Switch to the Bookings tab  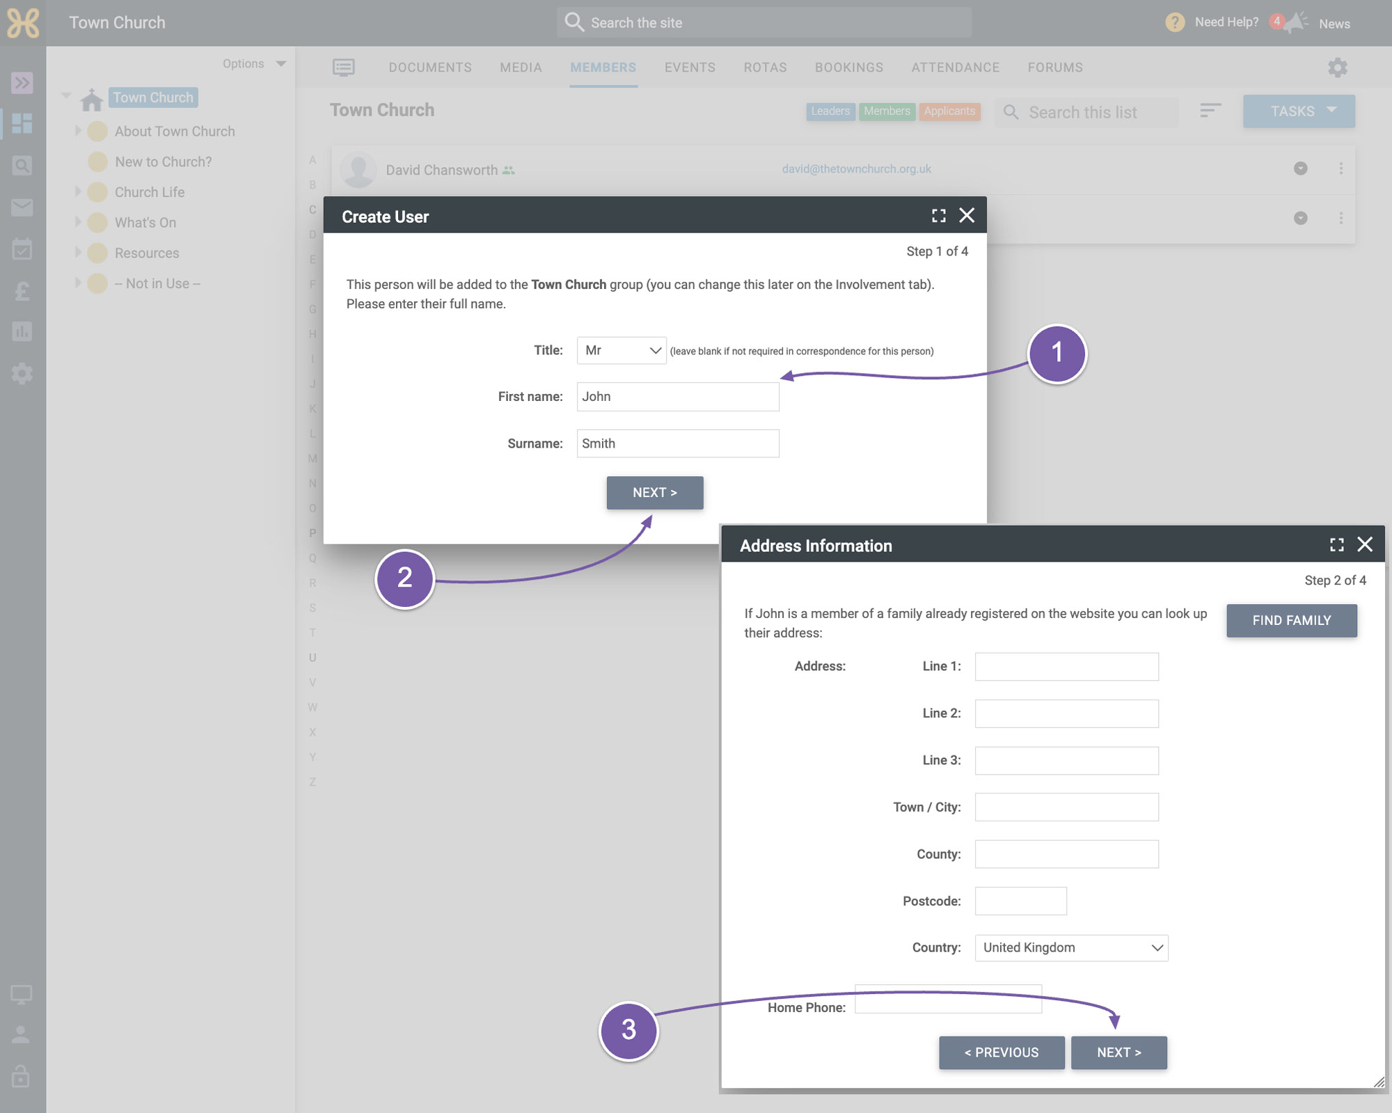click(x=849, y=68)
